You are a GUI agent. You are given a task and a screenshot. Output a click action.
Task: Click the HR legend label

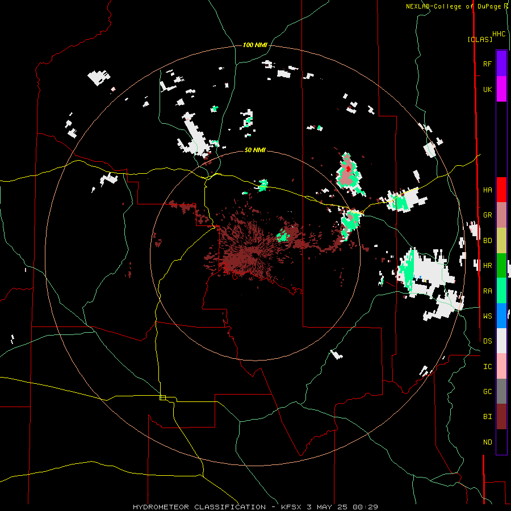click(x=487, y=266)
